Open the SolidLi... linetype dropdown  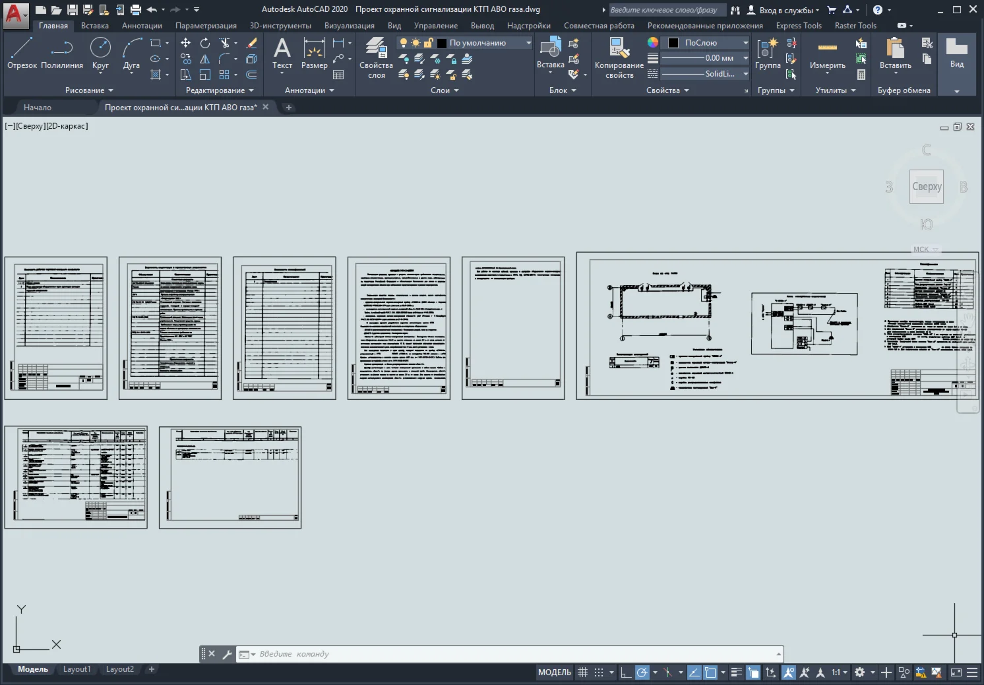click(705, 74)
